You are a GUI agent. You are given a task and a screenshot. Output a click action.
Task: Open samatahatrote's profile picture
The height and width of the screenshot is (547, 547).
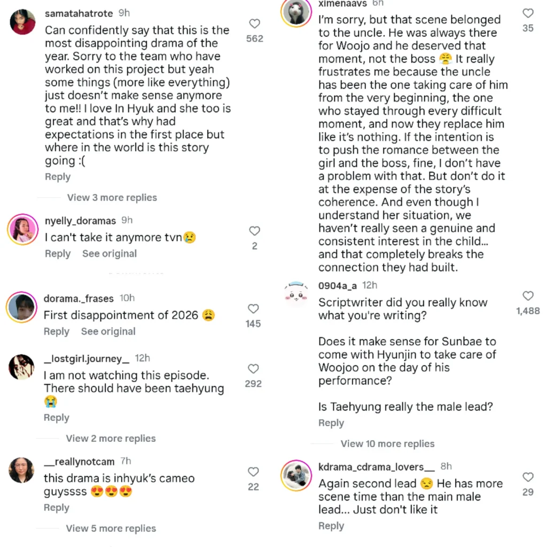(22, 22)
